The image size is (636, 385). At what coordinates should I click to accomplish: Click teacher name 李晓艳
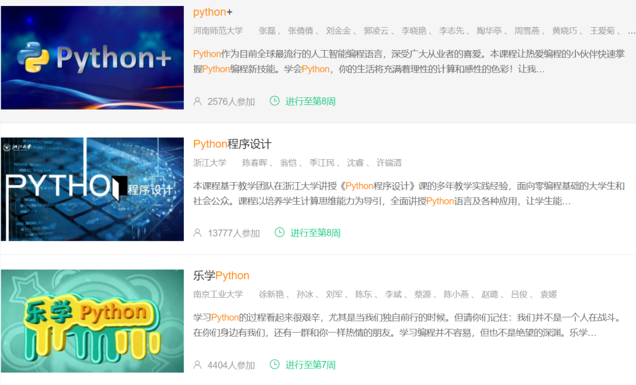pyautogui.click(x=414, y=31)
